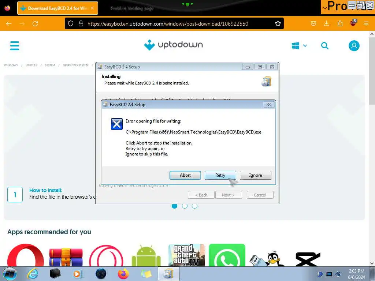Select the third carousel dot indicator
Screen dimensions: 375x281
click(195, 206)
